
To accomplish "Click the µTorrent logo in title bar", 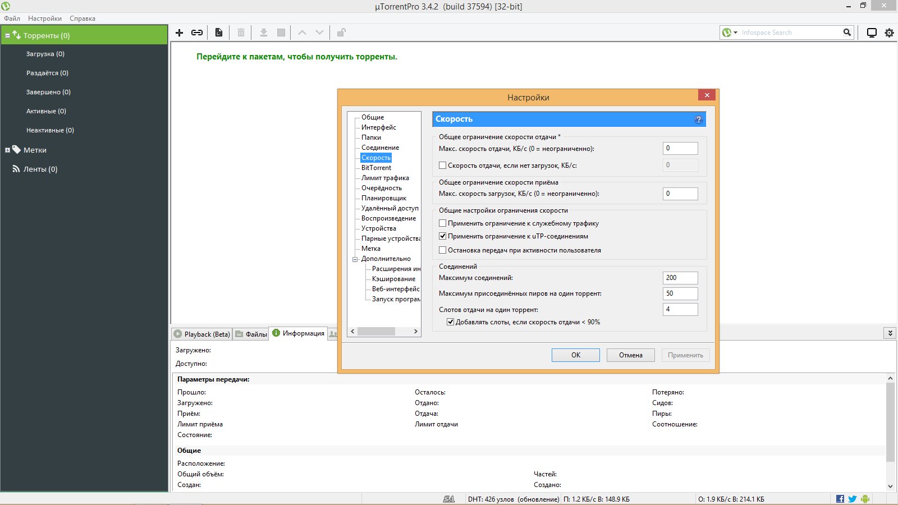I will (6, 6).
